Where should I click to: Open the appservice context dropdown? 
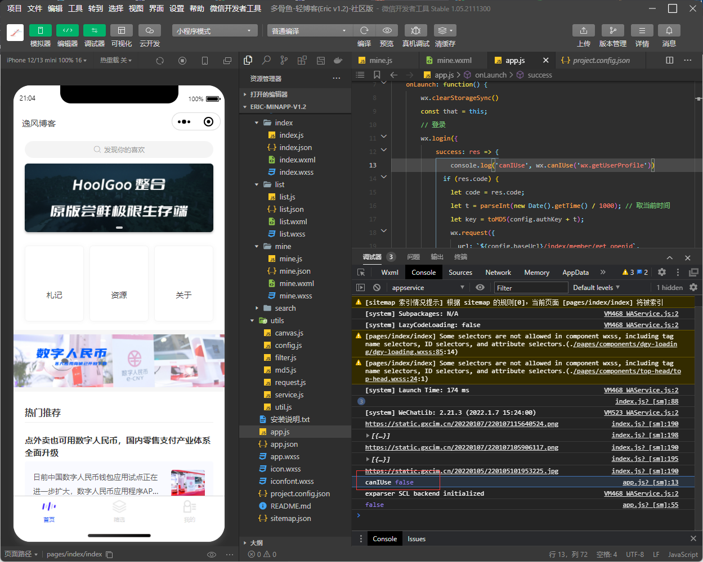(428, 287)
